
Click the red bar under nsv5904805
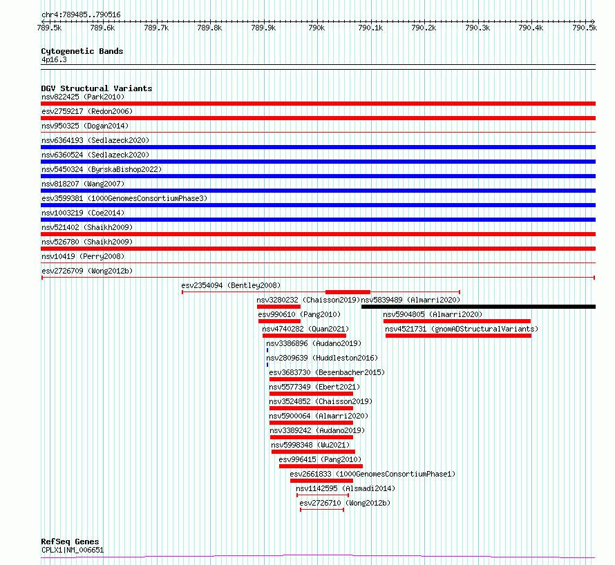click(457, 321)
